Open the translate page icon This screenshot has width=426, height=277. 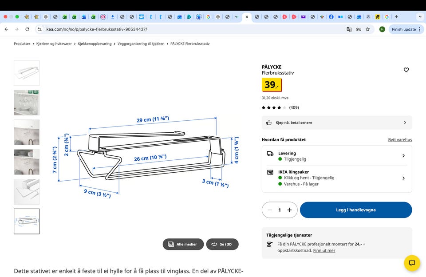pyautogui.click(x=349, y=29)
